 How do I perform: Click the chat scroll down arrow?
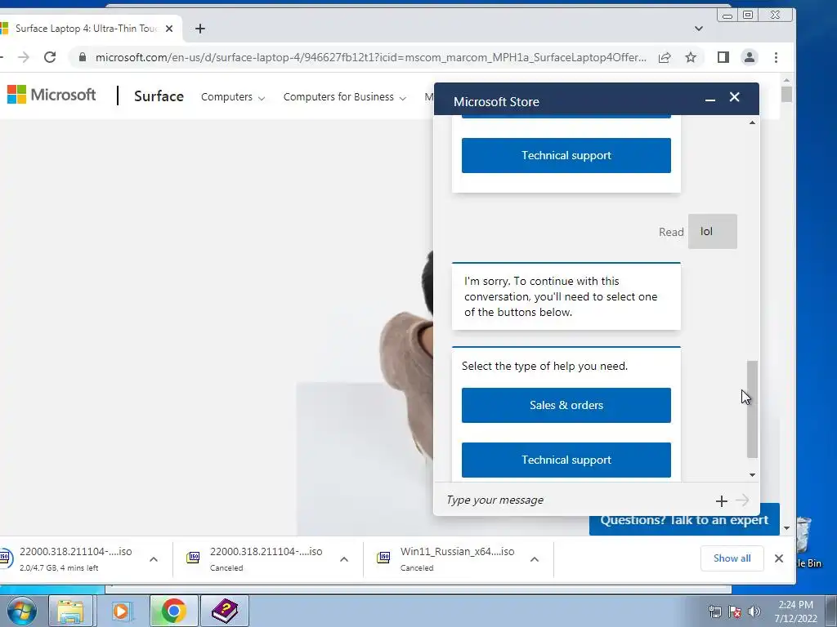click(x=752, y=474)
